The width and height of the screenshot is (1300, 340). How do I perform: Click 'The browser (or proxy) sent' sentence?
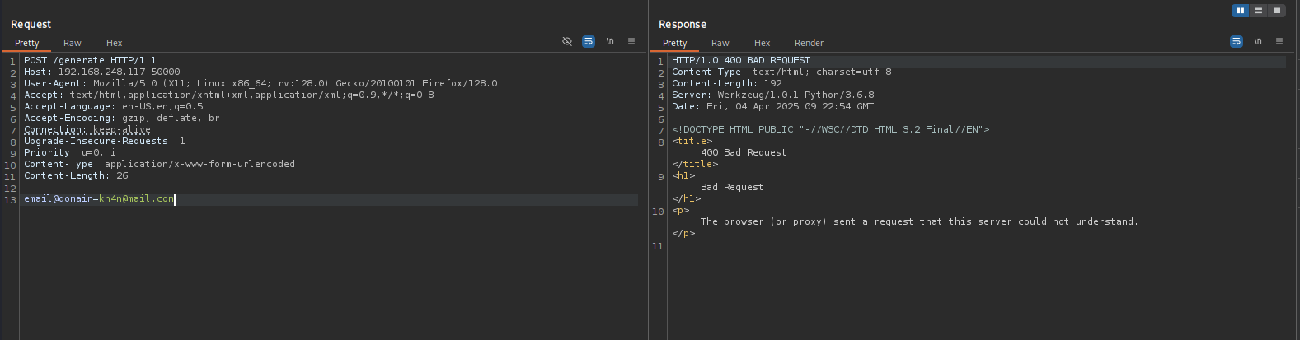coord(919,221)
